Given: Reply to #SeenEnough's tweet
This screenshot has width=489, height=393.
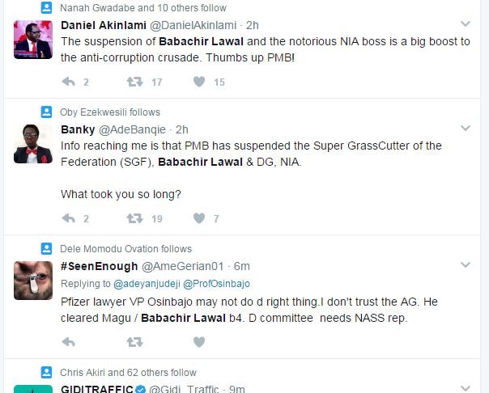Looking at the screenshot, I should [69, 342].
